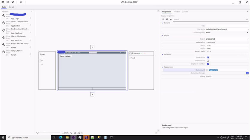Select the TitleB...TitleBarControl action text

19,22
